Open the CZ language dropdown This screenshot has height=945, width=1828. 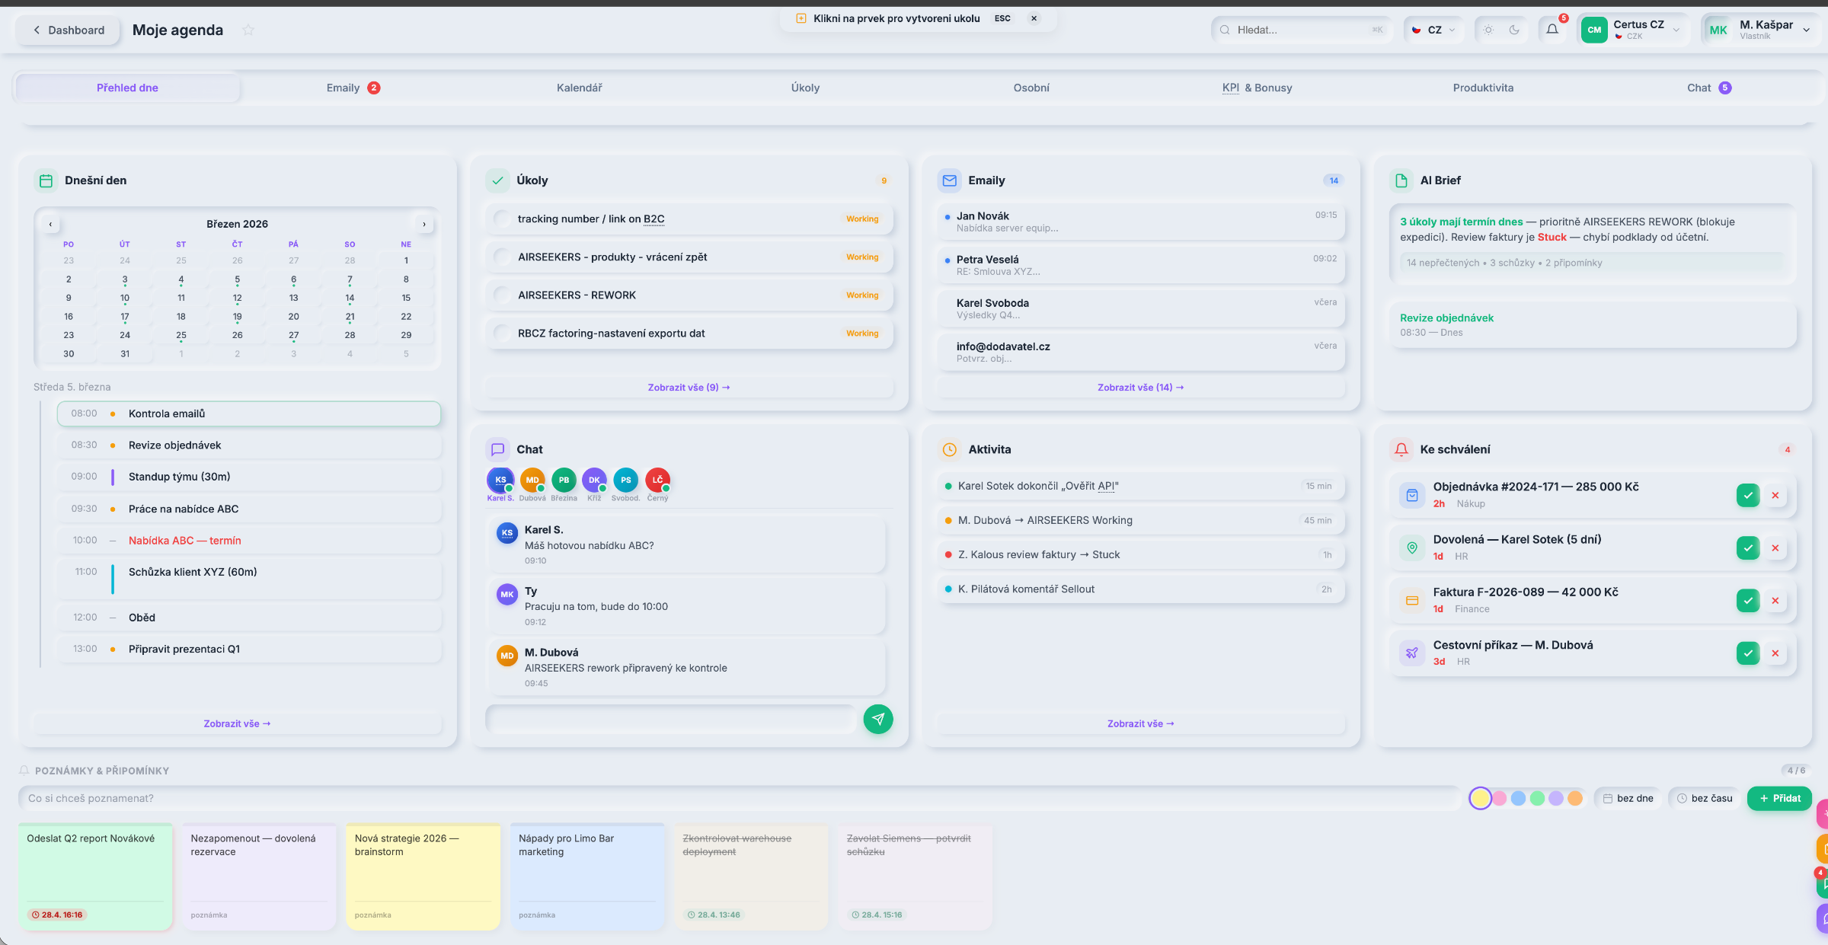tap(1433, 30)
